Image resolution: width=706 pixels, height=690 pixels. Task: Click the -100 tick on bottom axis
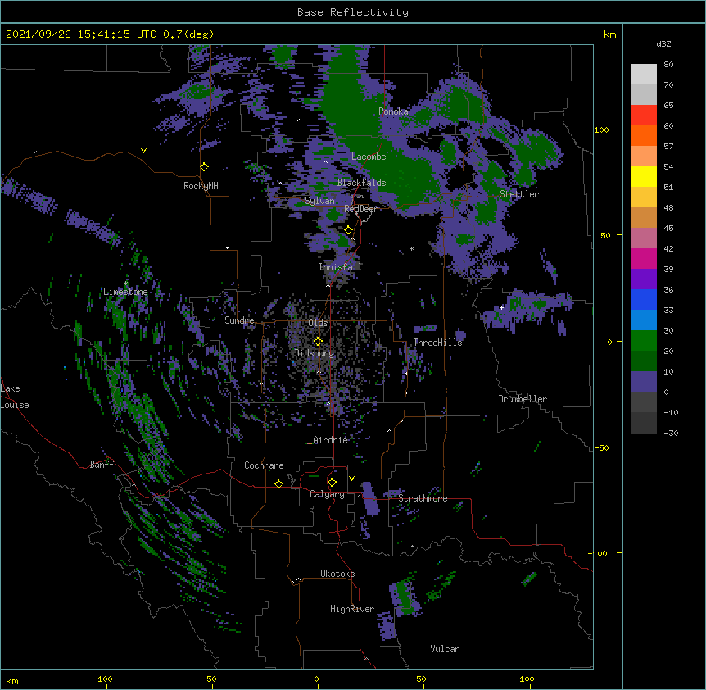click(x=102, y=679)
